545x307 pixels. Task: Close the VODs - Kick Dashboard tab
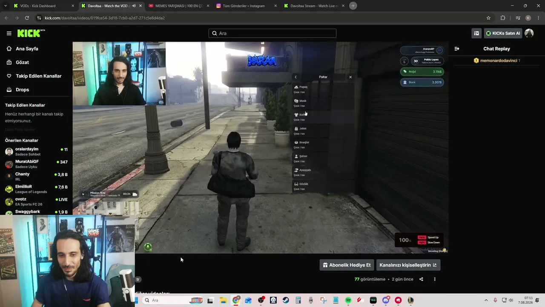pyautogui.click(x=73, y=6)
